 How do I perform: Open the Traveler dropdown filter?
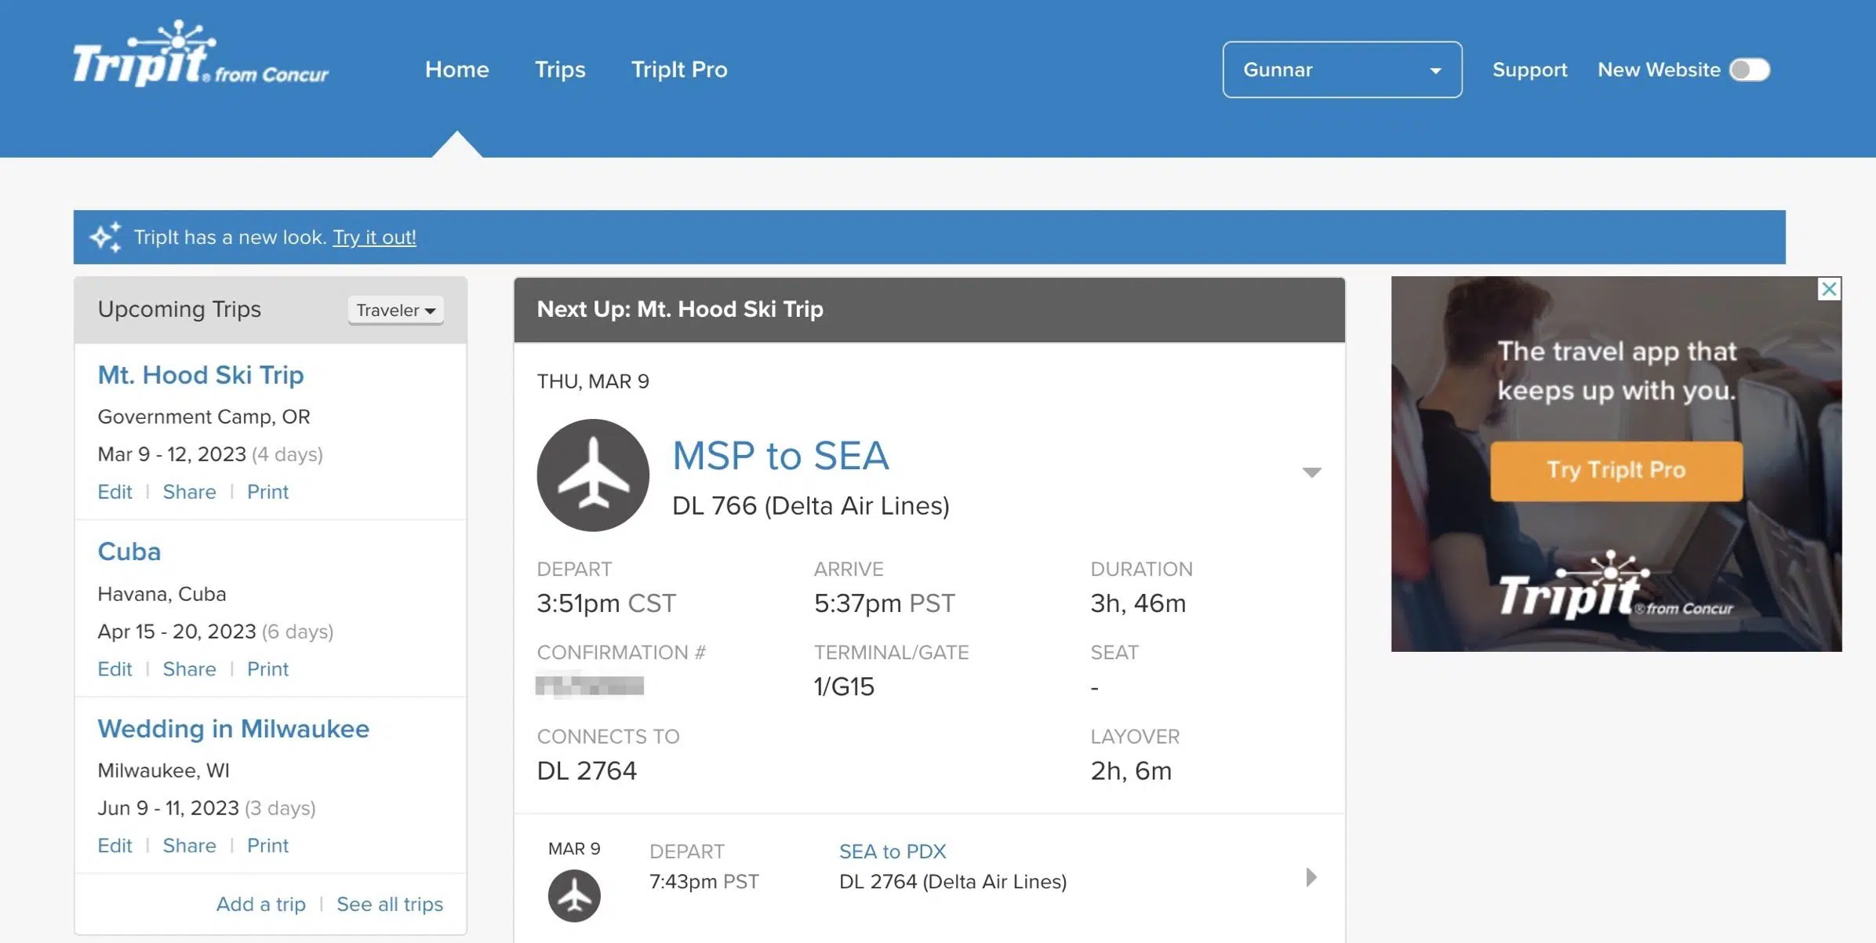click(394, 309)
